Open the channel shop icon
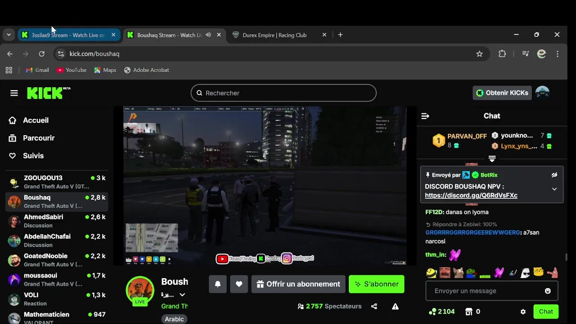The width and height of the screenshot is (576, 324). tap(468, 311)
